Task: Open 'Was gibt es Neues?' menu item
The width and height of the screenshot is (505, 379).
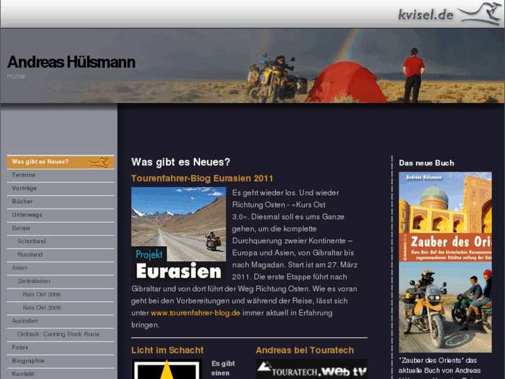Action: click(x=60, y=162)
